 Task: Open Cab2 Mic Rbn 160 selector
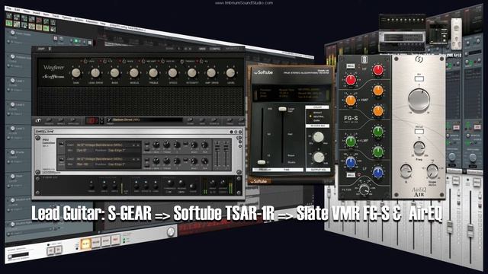tap(82, 164)
